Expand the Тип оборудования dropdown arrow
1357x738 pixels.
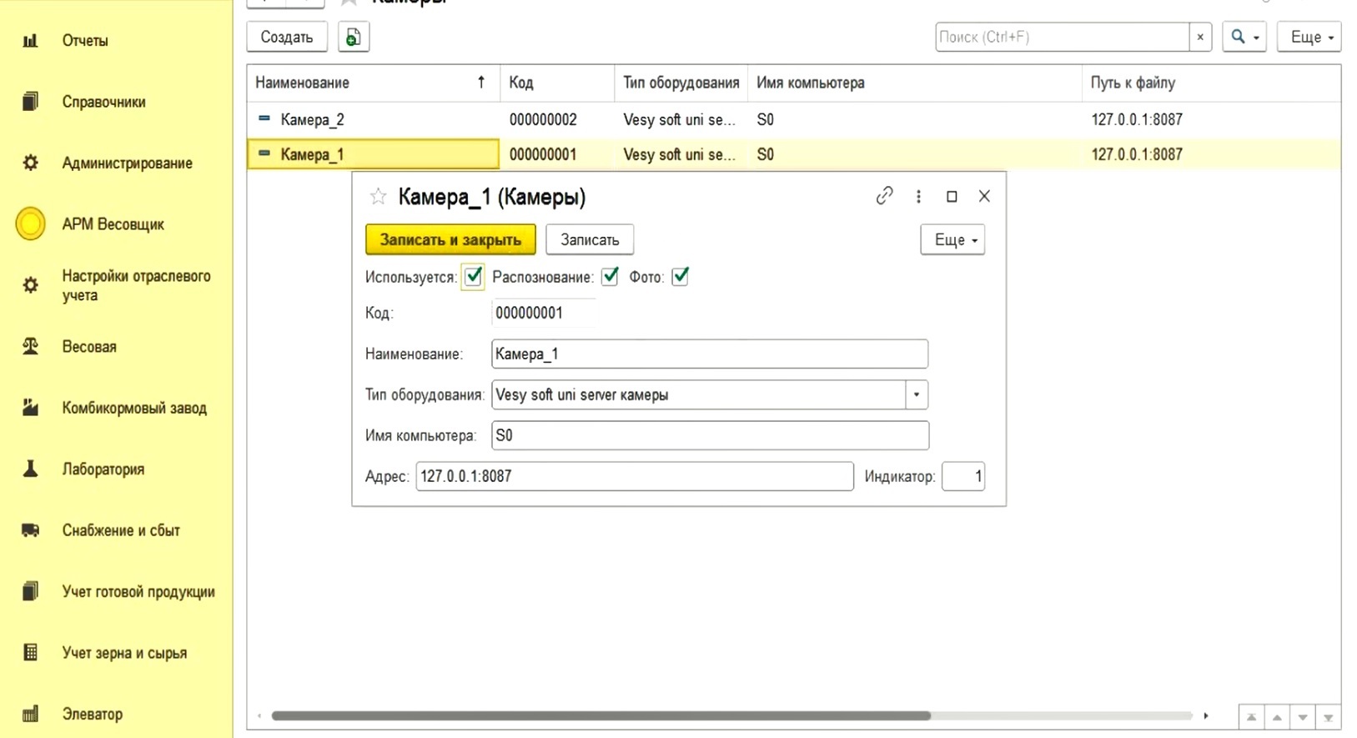coord(917,394)
